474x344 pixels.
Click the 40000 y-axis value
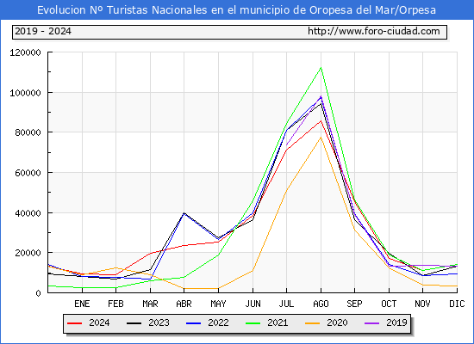click(x=28, y=213)
